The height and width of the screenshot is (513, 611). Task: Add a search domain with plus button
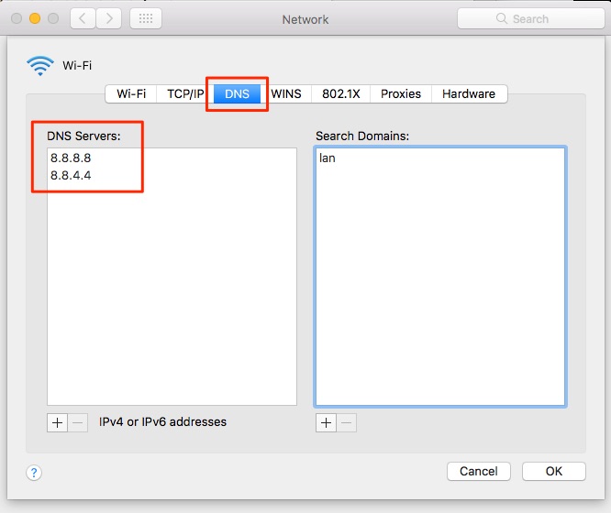tap(326, 422)
